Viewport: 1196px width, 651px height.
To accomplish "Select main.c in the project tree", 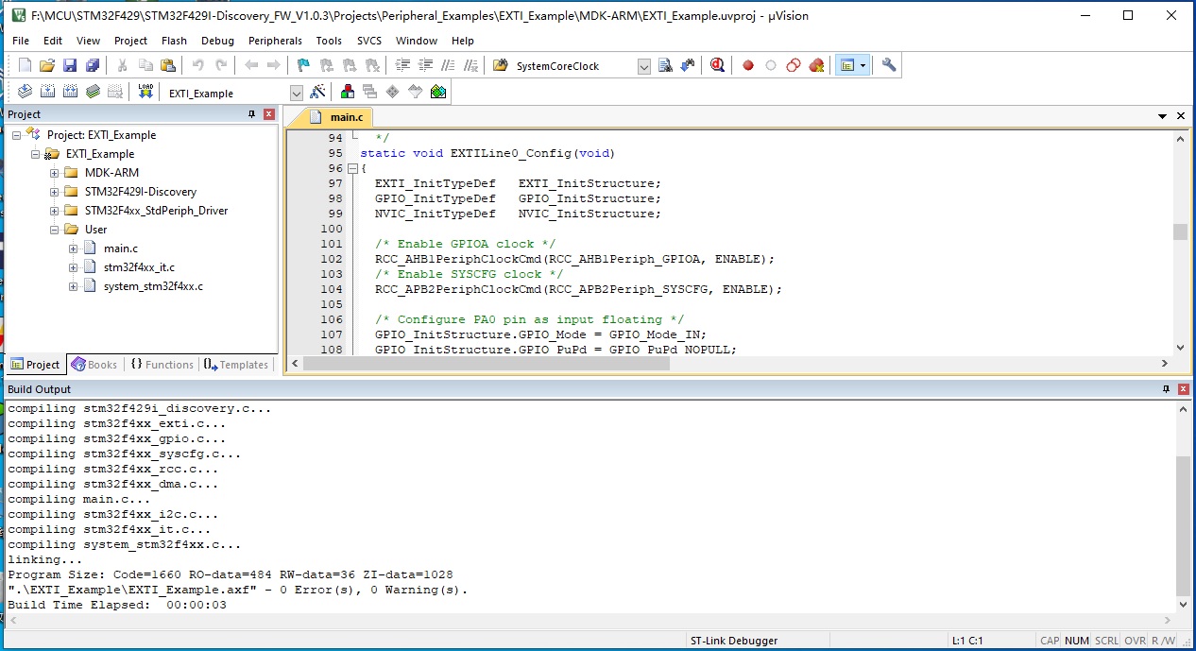I will click(x=121, y=248).
